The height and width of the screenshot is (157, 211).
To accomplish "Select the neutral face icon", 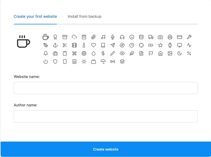I will pyautogui.click(x=132, y=37).
